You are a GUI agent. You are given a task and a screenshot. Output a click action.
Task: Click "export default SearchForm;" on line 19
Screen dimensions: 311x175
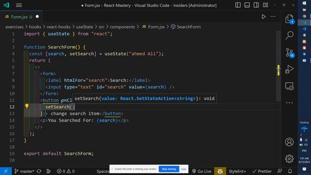coord(58,154)
